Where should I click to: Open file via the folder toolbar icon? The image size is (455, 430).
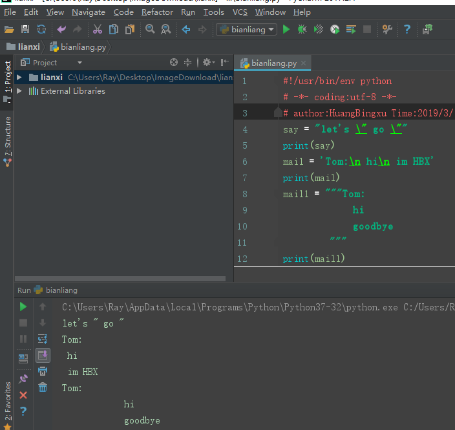coord(9,29)
